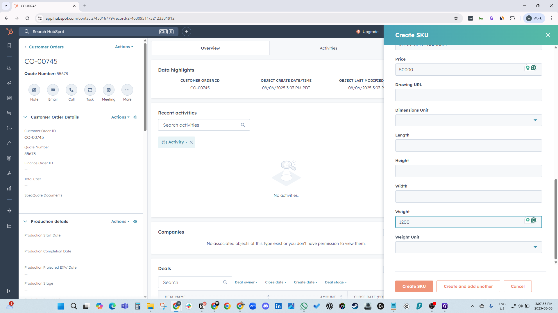The height and width of the screenshot is (313, 558).
Task: Select the Overview tab
Action: 210,48
